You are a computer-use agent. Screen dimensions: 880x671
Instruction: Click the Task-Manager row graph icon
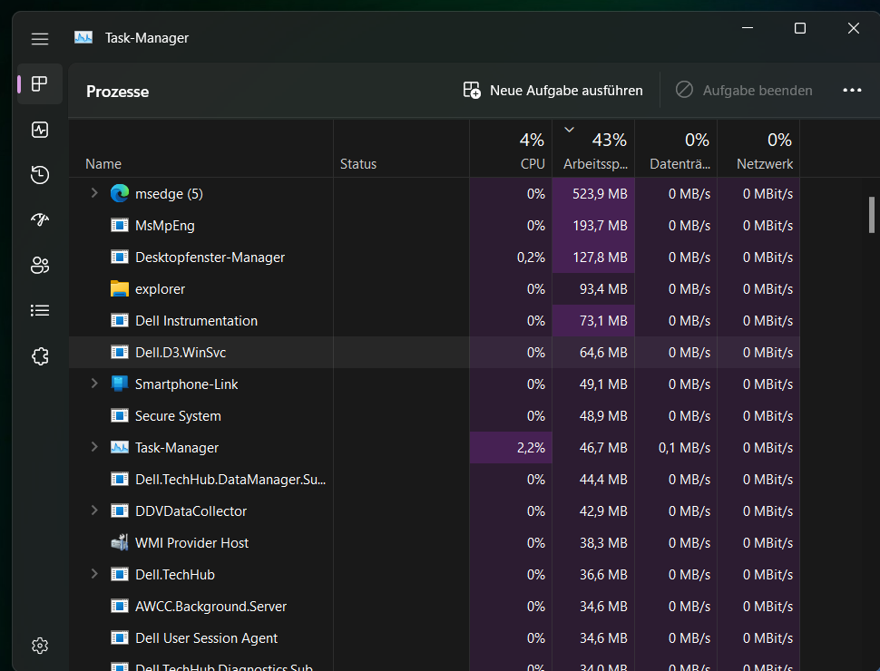point(120,447)
